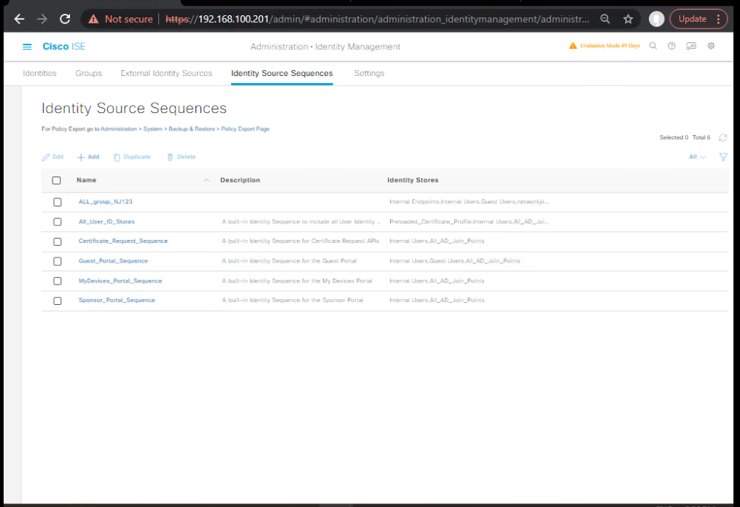
Task: Select the Identity Source Sequences tab
Action: tap(281, 73)
